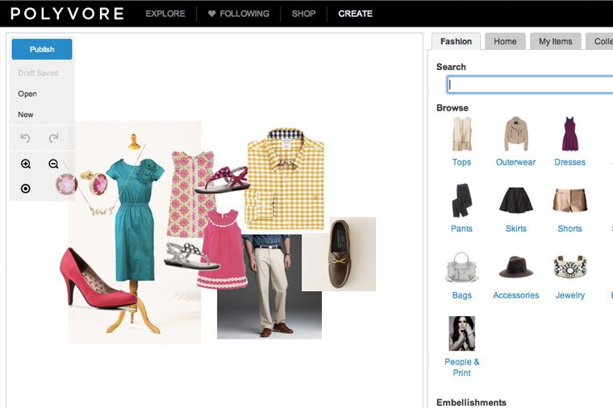Zoom out with the minus magnifier
The width and height of the screenshot is (613, 408).
pos(53,164)
